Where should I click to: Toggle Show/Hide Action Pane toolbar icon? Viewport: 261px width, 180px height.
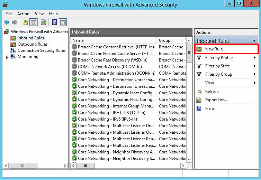click(x=63, y=22)
